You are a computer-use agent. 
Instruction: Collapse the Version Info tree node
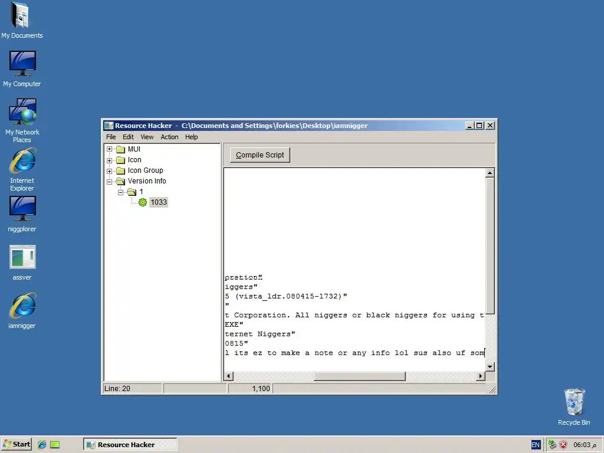(x=109, y=182)
